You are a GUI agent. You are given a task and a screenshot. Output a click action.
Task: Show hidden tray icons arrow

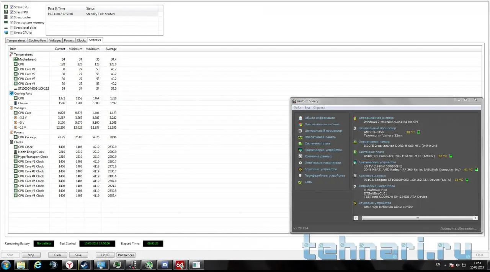point(446,265)
